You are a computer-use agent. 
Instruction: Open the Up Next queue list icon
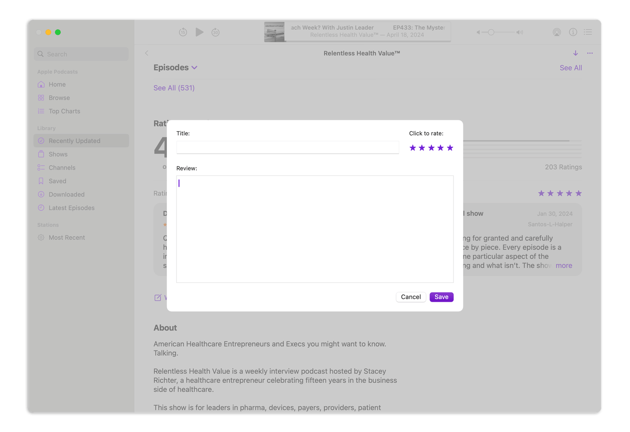[x=588, y=32]
